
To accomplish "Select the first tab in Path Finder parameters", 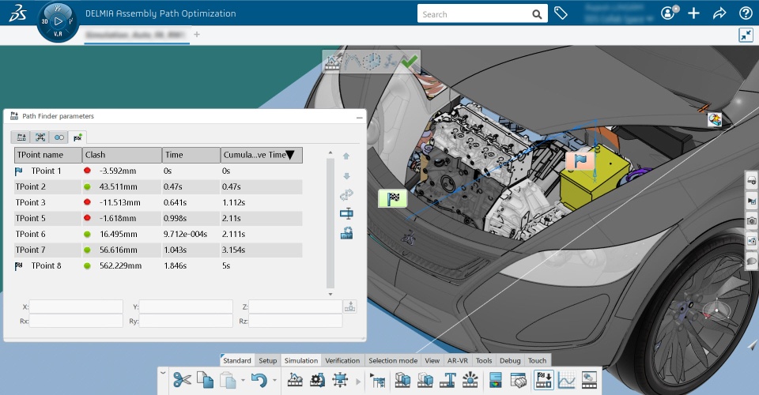I will [21, 137].
